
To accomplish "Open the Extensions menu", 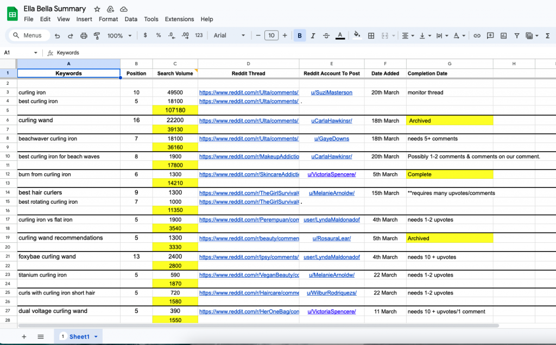I will (179, 19).
